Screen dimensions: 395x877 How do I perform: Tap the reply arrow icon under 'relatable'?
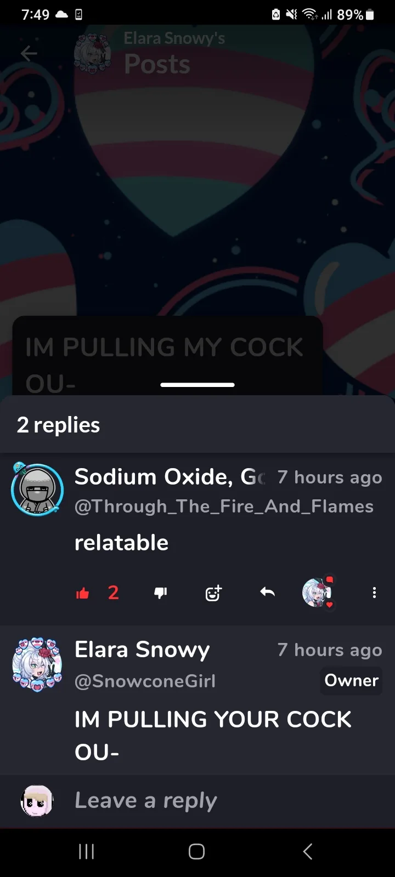pyautogui.click(x=267, y=592)
